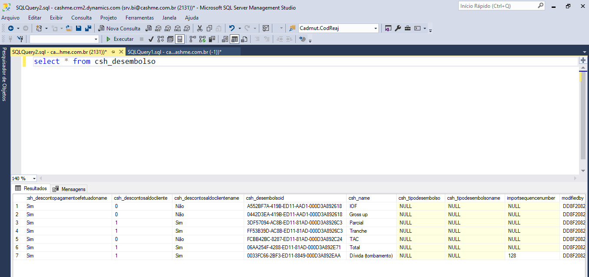Select the importsequencenumber cell with 128
This screenshot has width=589, height=277.
(533, 256)
